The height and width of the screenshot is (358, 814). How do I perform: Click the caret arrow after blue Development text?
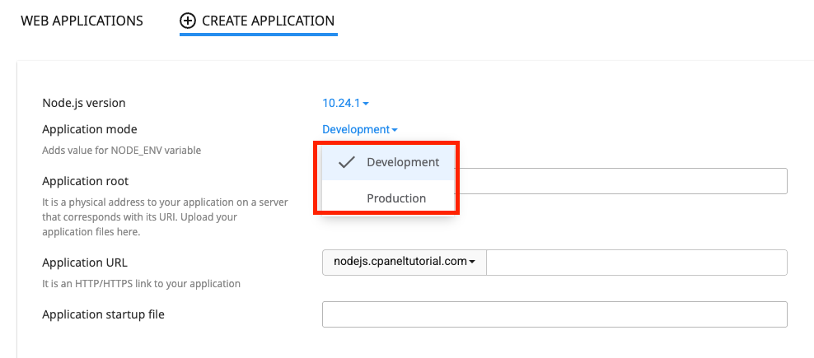(x=395, y=130)
